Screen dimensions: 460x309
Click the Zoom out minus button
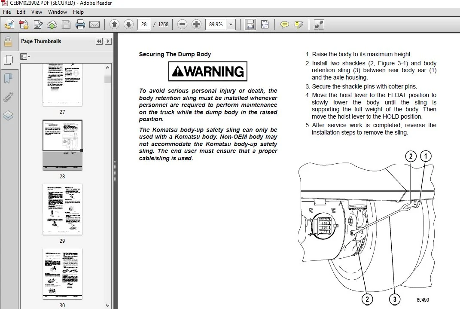[182, 24]
